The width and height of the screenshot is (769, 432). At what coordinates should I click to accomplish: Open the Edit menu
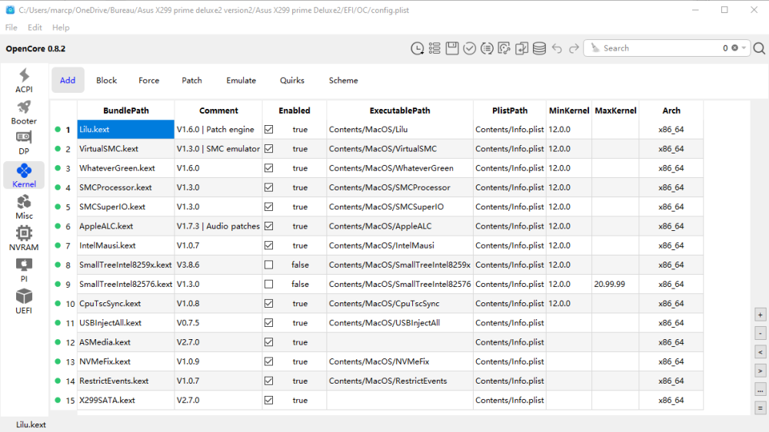(35, 28)
